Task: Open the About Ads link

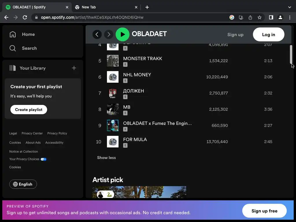Action: (33, 143)
